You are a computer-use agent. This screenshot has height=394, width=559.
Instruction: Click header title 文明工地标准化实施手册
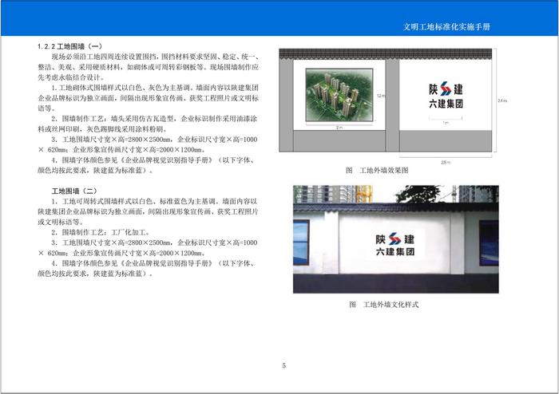pyautogui.click(x=446, y=26)
